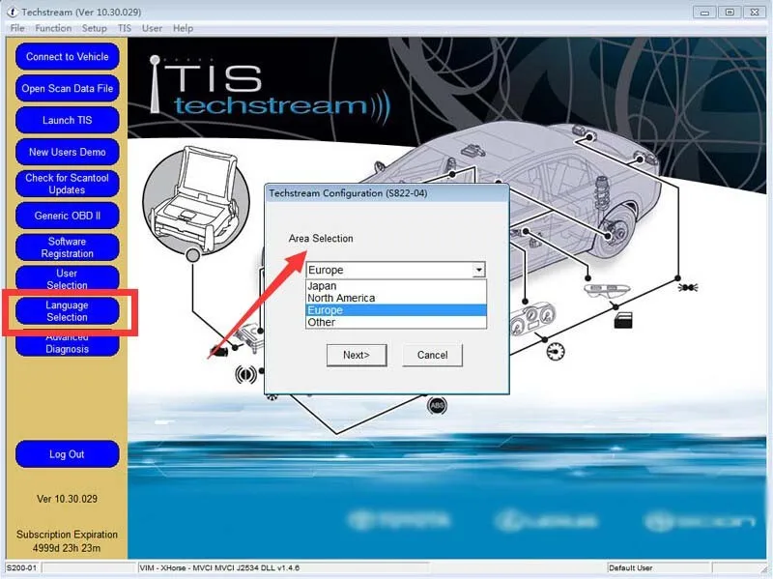The width and height of the screenshot is (773, 579).
Task: Click the Techstream app icon in title bar
Action: [12, 12]
